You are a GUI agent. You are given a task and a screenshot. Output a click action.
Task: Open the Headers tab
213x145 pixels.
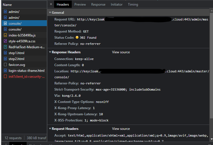point(63,4)
